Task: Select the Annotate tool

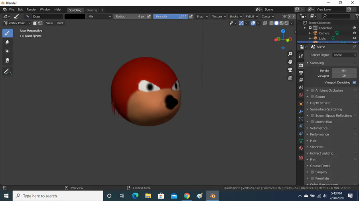Action: (7, 72)
